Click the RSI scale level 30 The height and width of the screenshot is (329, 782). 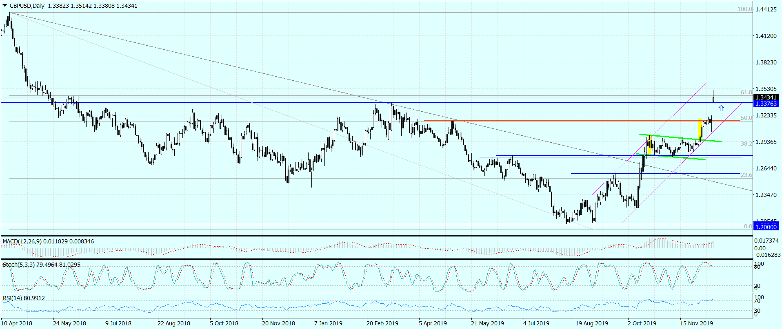click(x=758, y=311)
